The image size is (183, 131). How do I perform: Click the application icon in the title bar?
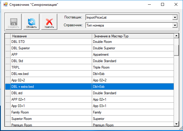tap(6, 5)
